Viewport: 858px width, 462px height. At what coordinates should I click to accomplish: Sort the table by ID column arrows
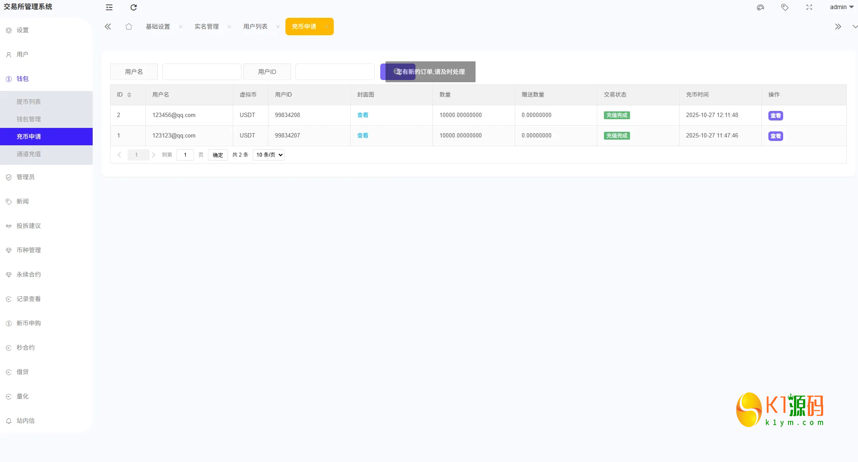[x=129, y=95]
